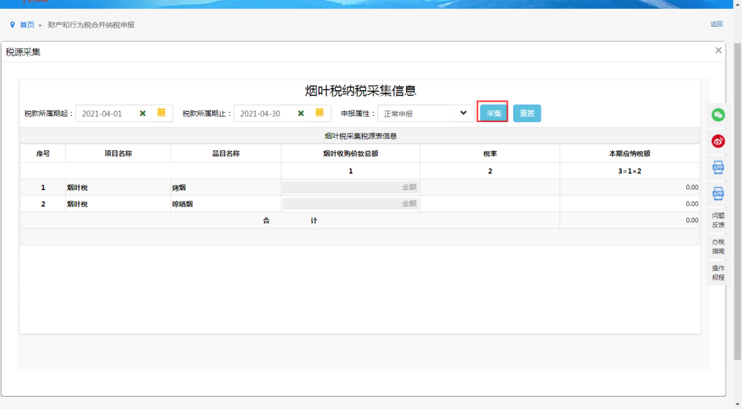
Task: Clear the tax period start date
Action: 142,113
